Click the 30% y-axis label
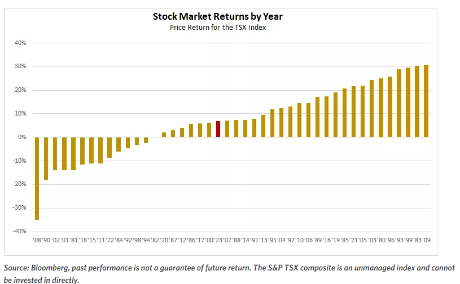Image resolution: width=460 pixels, height=284 pixels. point(20,66)
